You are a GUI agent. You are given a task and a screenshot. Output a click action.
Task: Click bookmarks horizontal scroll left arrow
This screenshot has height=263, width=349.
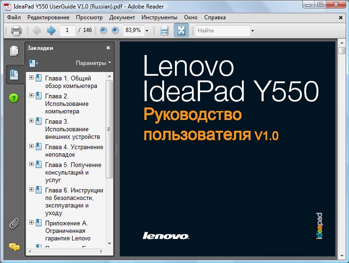click(30, 251)
